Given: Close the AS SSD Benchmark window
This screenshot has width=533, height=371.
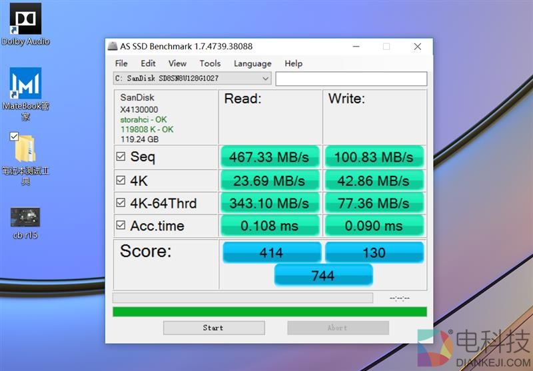Looking at the screenshot, I should point(417,47).
